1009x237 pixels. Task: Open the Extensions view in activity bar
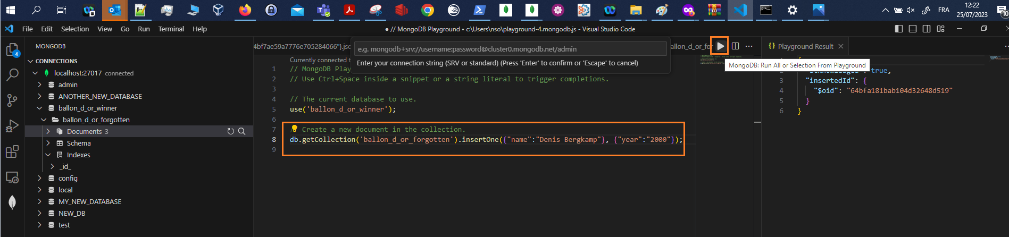(x=12, y=151)
